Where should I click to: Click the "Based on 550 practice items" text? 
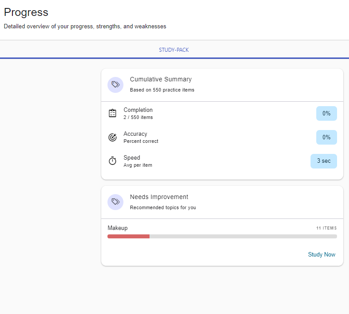162,90
